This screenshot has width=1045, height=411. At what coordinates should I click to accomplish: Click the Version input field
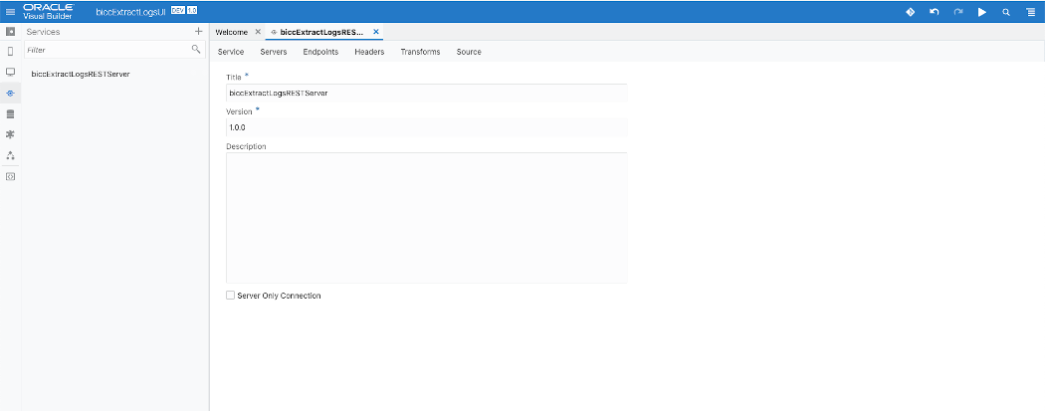[427, 127]
